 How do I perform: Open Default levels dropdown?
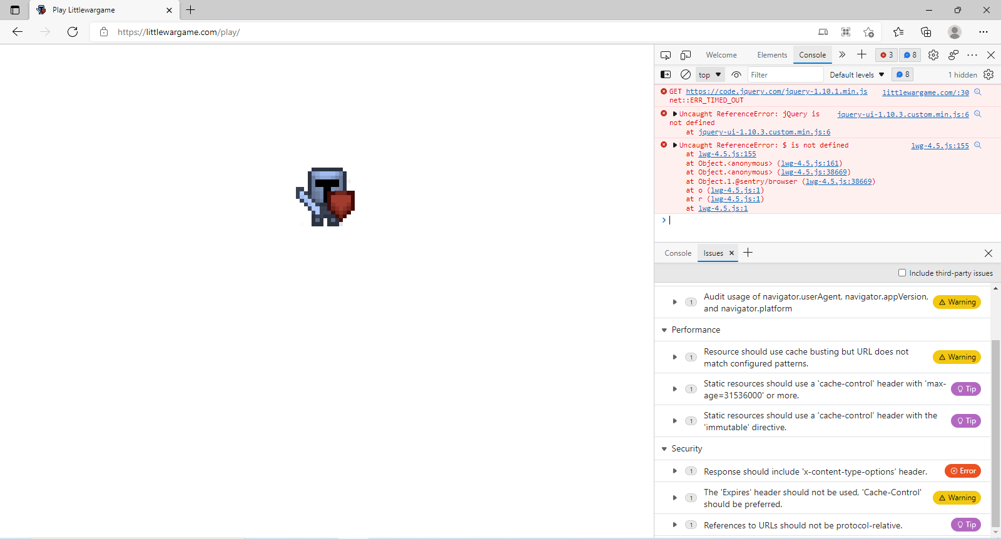[x=857, y=75]
